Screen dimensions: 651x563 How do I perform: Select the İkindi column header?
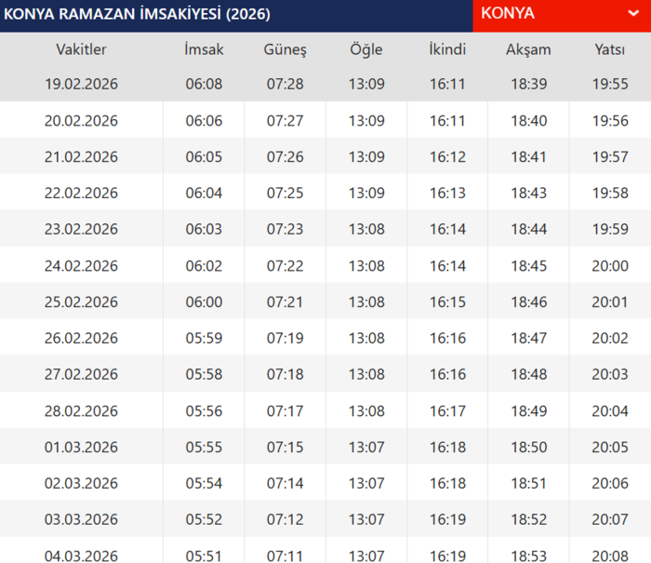pyautogui.click(x=447, y=49)
